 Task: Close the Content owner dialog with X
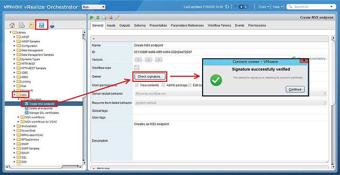[304, 61]
